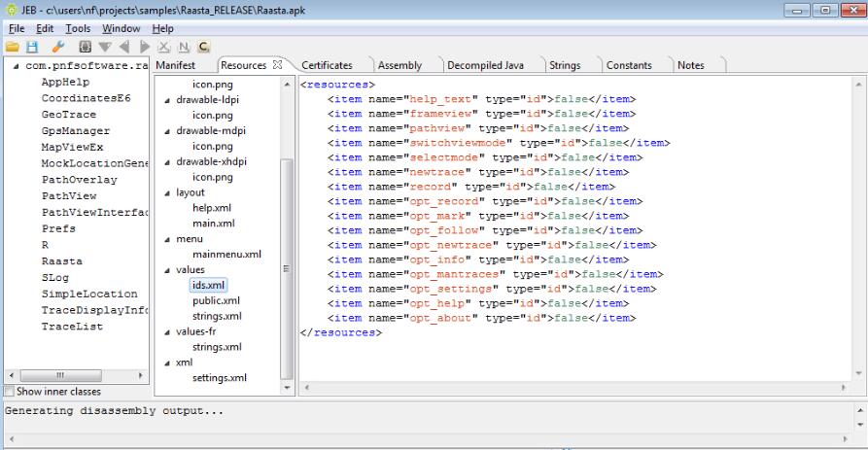Screen dimensions: 868x450
Task: Toggle the Show inner classes checkbox
Action: tap(10, 392)
